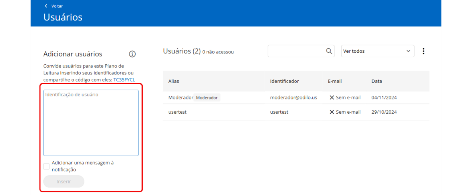
Task: Click the X icon in the Moderador row
Action: 332,98
